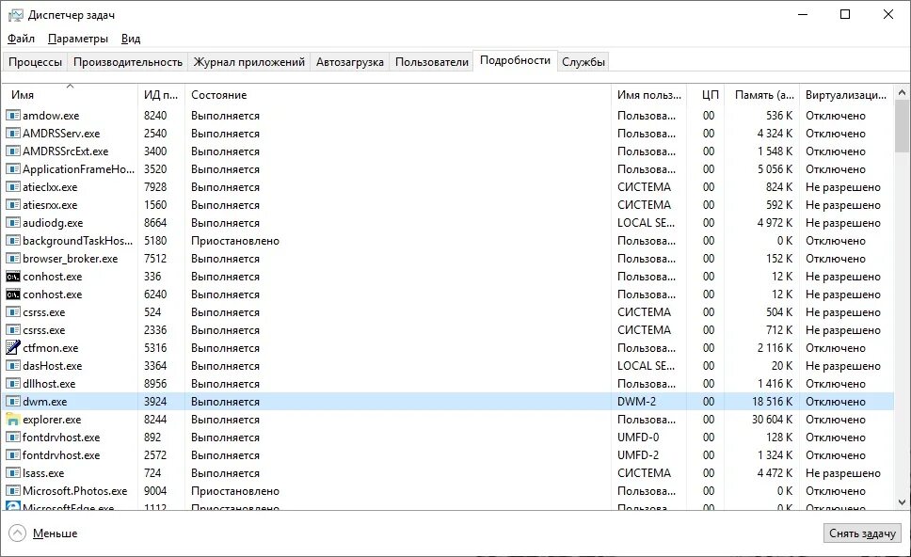Sort by the ЦП column header
911x557 pixels.
pyautogui.click(x=707, y=95)
